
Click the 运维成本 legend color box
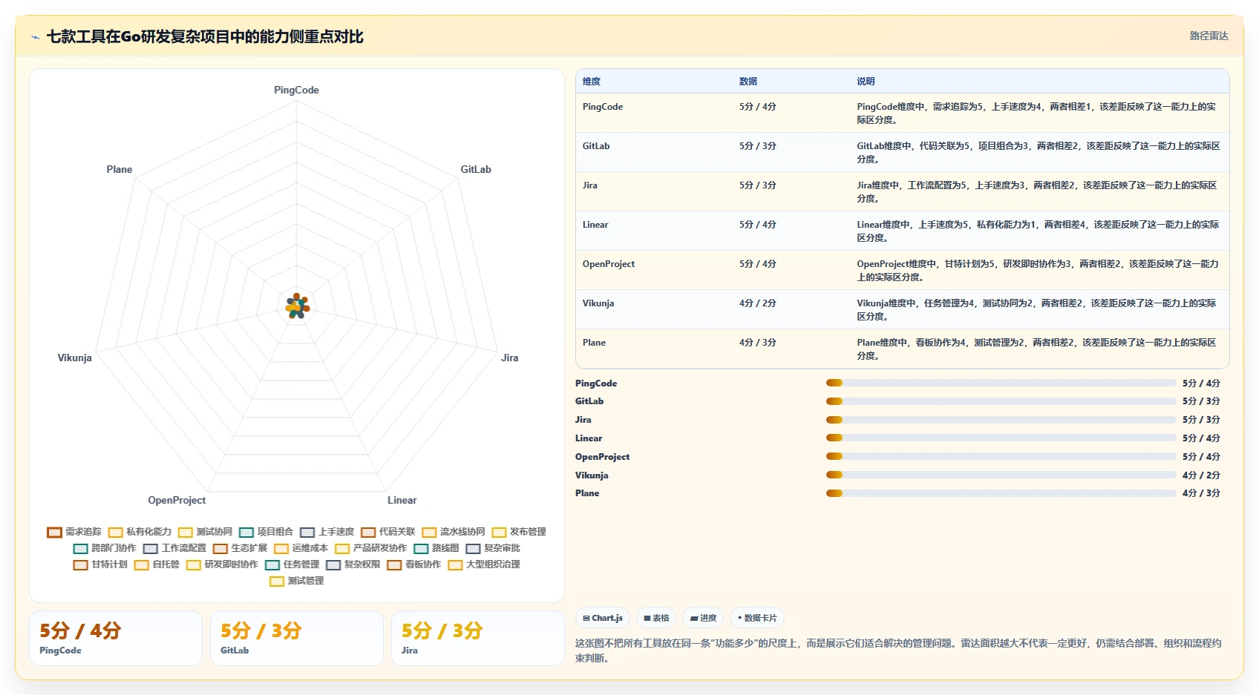point(281,548)
